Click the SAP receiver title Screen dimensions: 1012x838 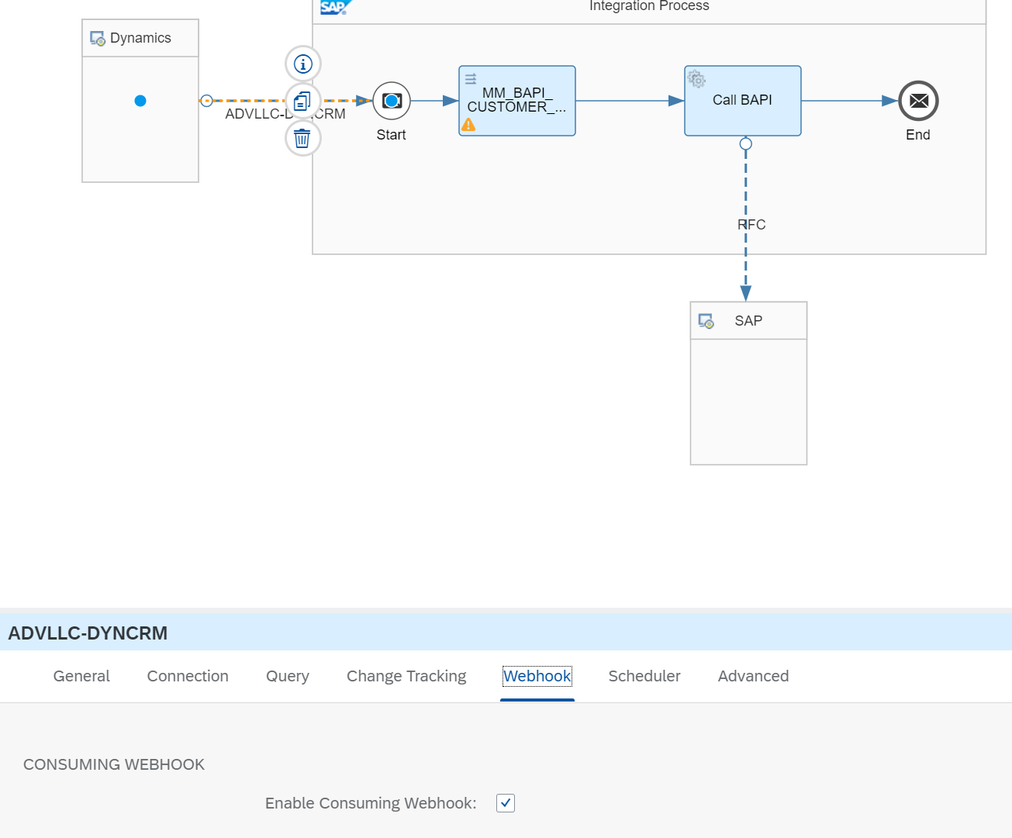tap(748, 321)
